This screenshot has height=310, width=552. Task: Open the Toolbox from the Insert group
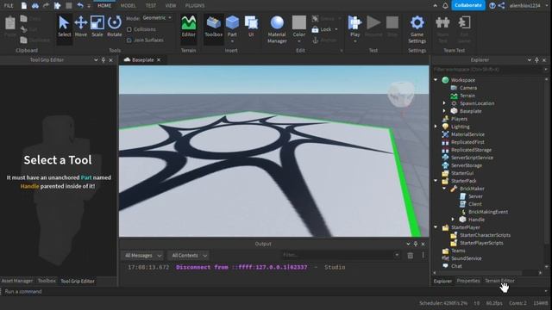click(x=214, y=27)
